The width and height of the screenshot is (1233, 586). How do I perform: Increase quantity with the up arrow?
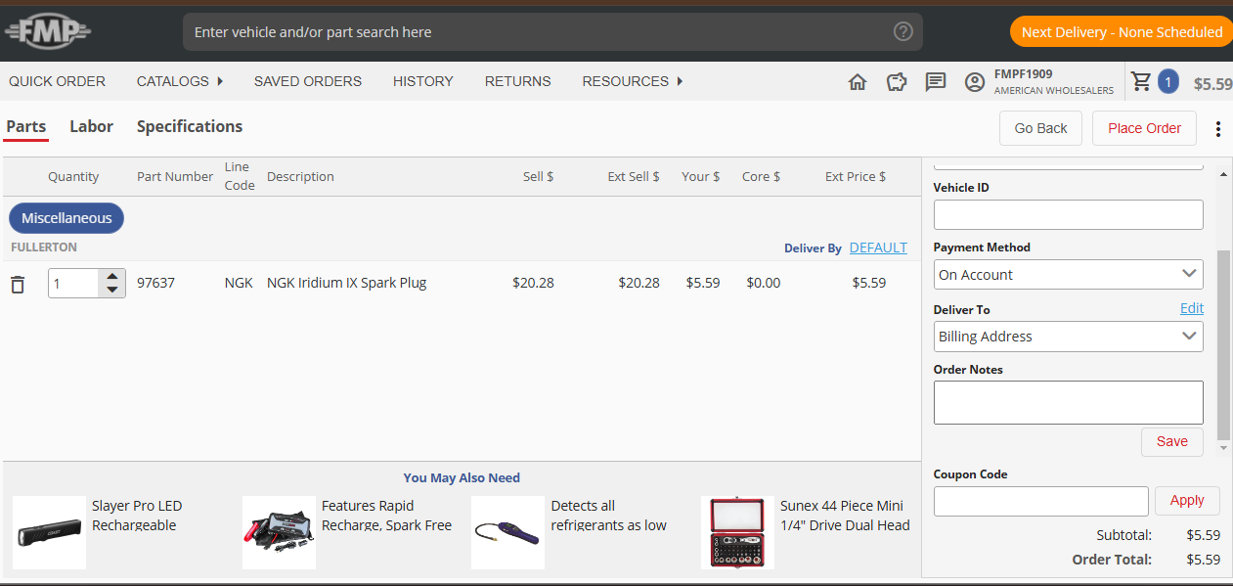[x=112, y=276]
